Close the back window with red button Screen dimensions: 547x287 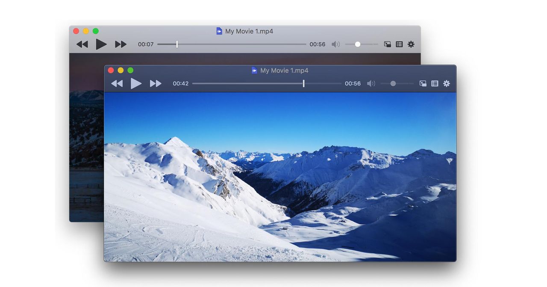[76, 31]
